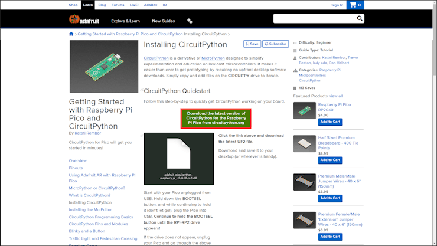Click inside the search input field

coord(315,18)
